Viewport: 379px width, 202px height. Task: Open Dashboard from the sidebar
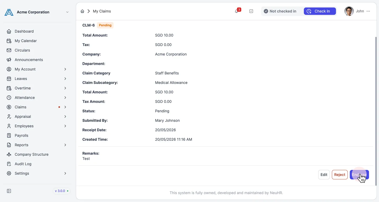(37, 31)
